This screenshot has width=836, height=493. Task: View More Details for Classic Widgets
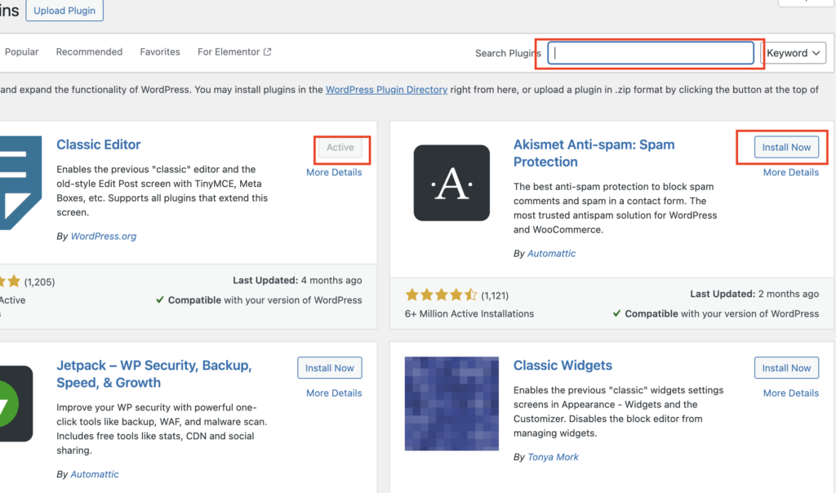pyautogui.click(x=790, y=393)
